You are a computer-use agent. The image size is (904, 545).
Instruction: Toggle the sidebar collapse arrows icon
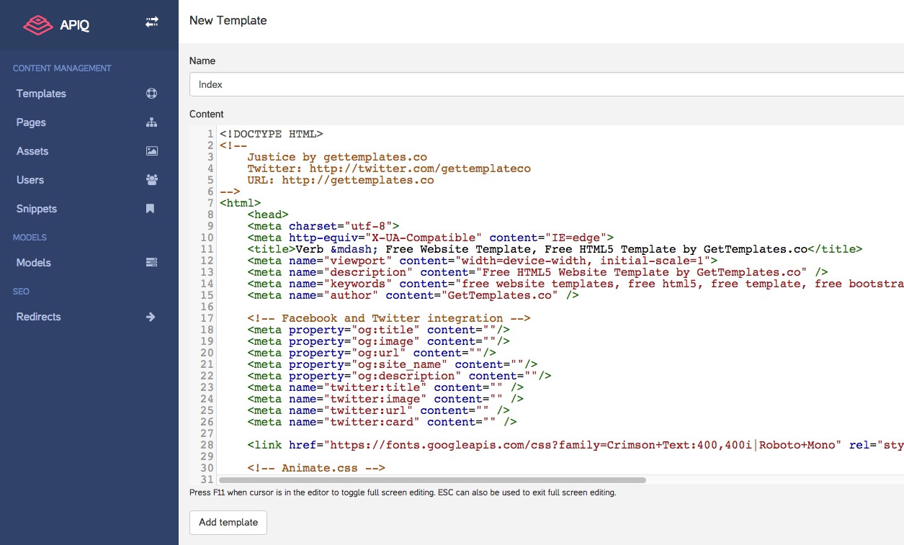tap(151, 22)
